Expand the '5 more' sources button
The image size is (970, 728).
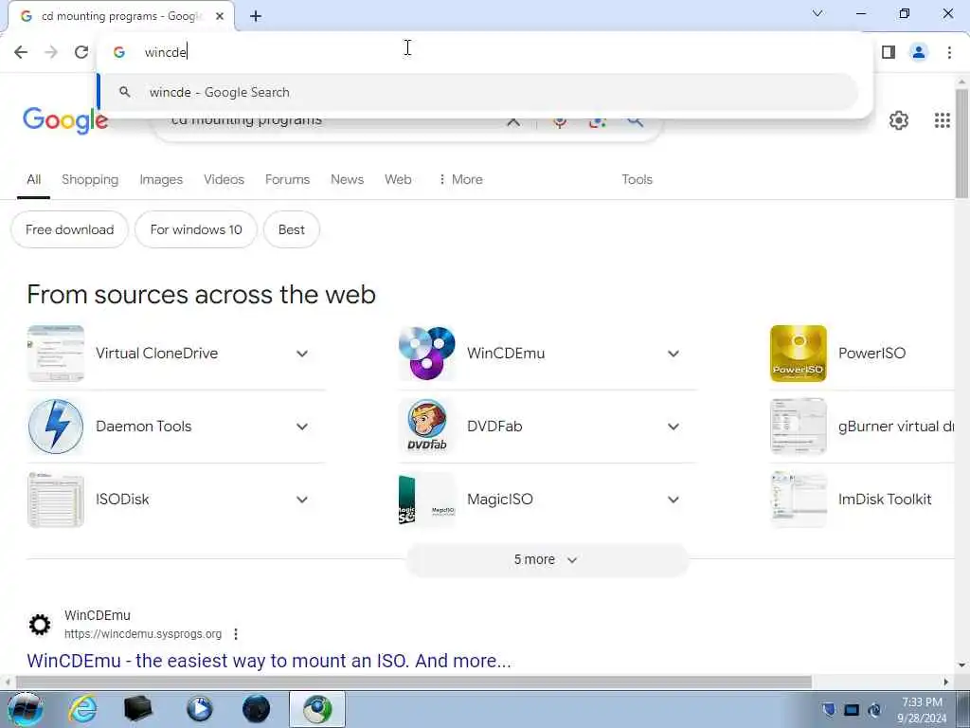547,559
